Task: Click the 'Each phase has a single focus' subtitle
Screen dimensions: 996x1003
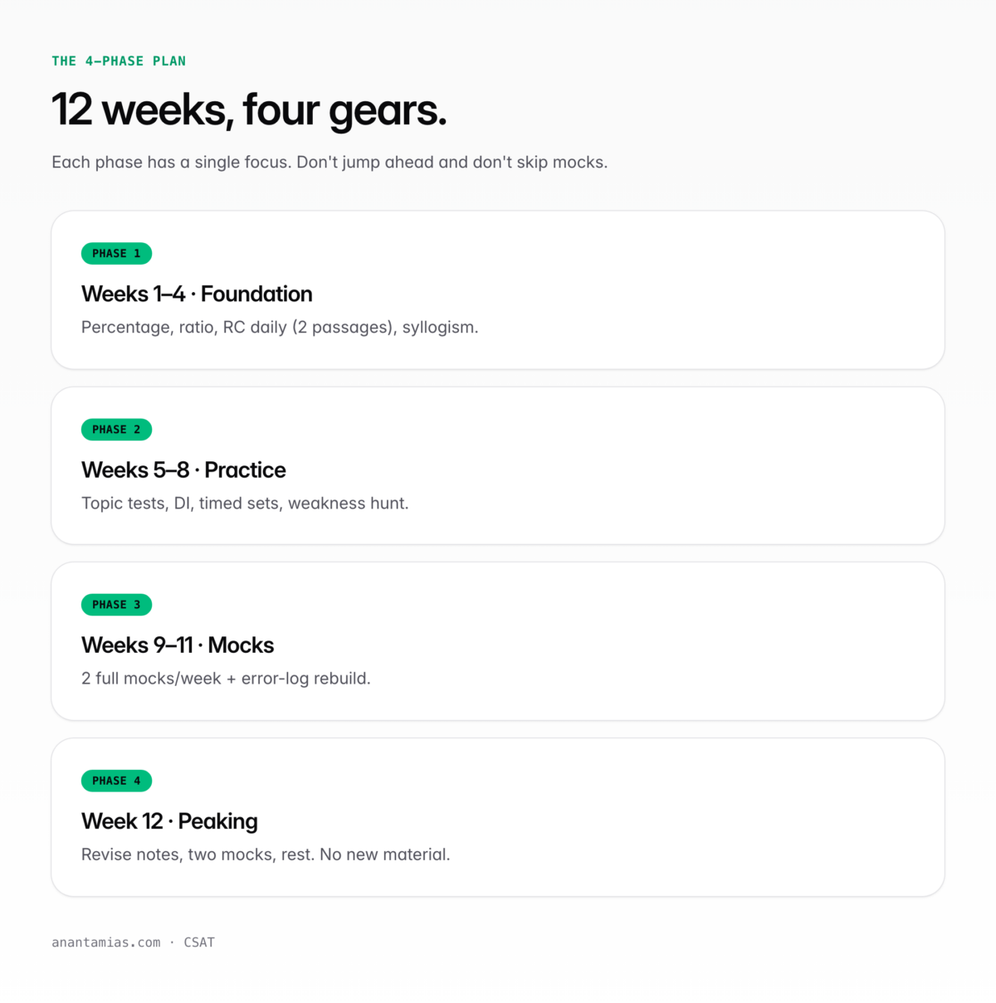Action: [x=330, y=163]
